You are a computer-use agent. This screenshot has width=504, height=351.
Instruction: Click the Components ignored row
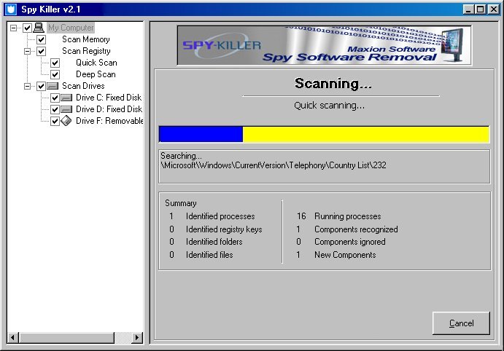[x=341, y=242]
